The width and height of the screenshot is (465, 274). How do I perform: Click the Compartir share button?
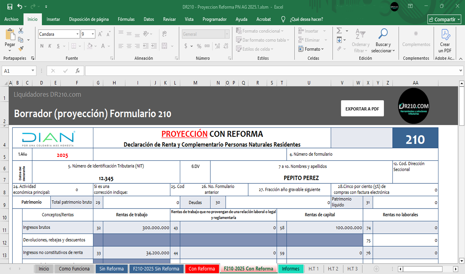444,20
